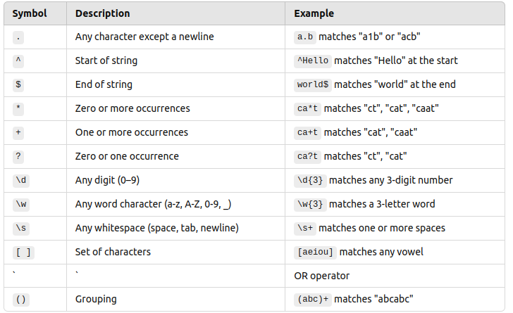Viewport: 513px width, 313px height.
Task: Click the (abc)+ example code
Action: (x=313, y=300)
